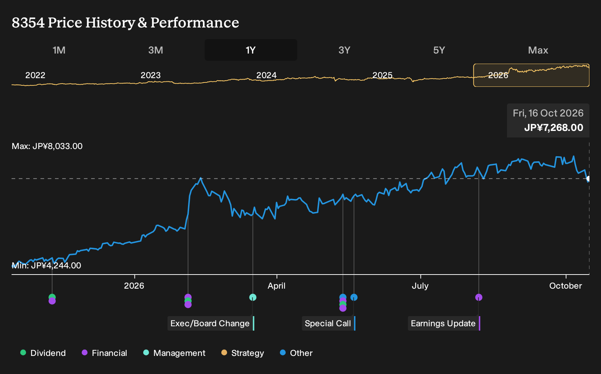This screenshot has height=374, width=601.
Task: Toggle the Dividend legend filter
Action: (43, 353)
